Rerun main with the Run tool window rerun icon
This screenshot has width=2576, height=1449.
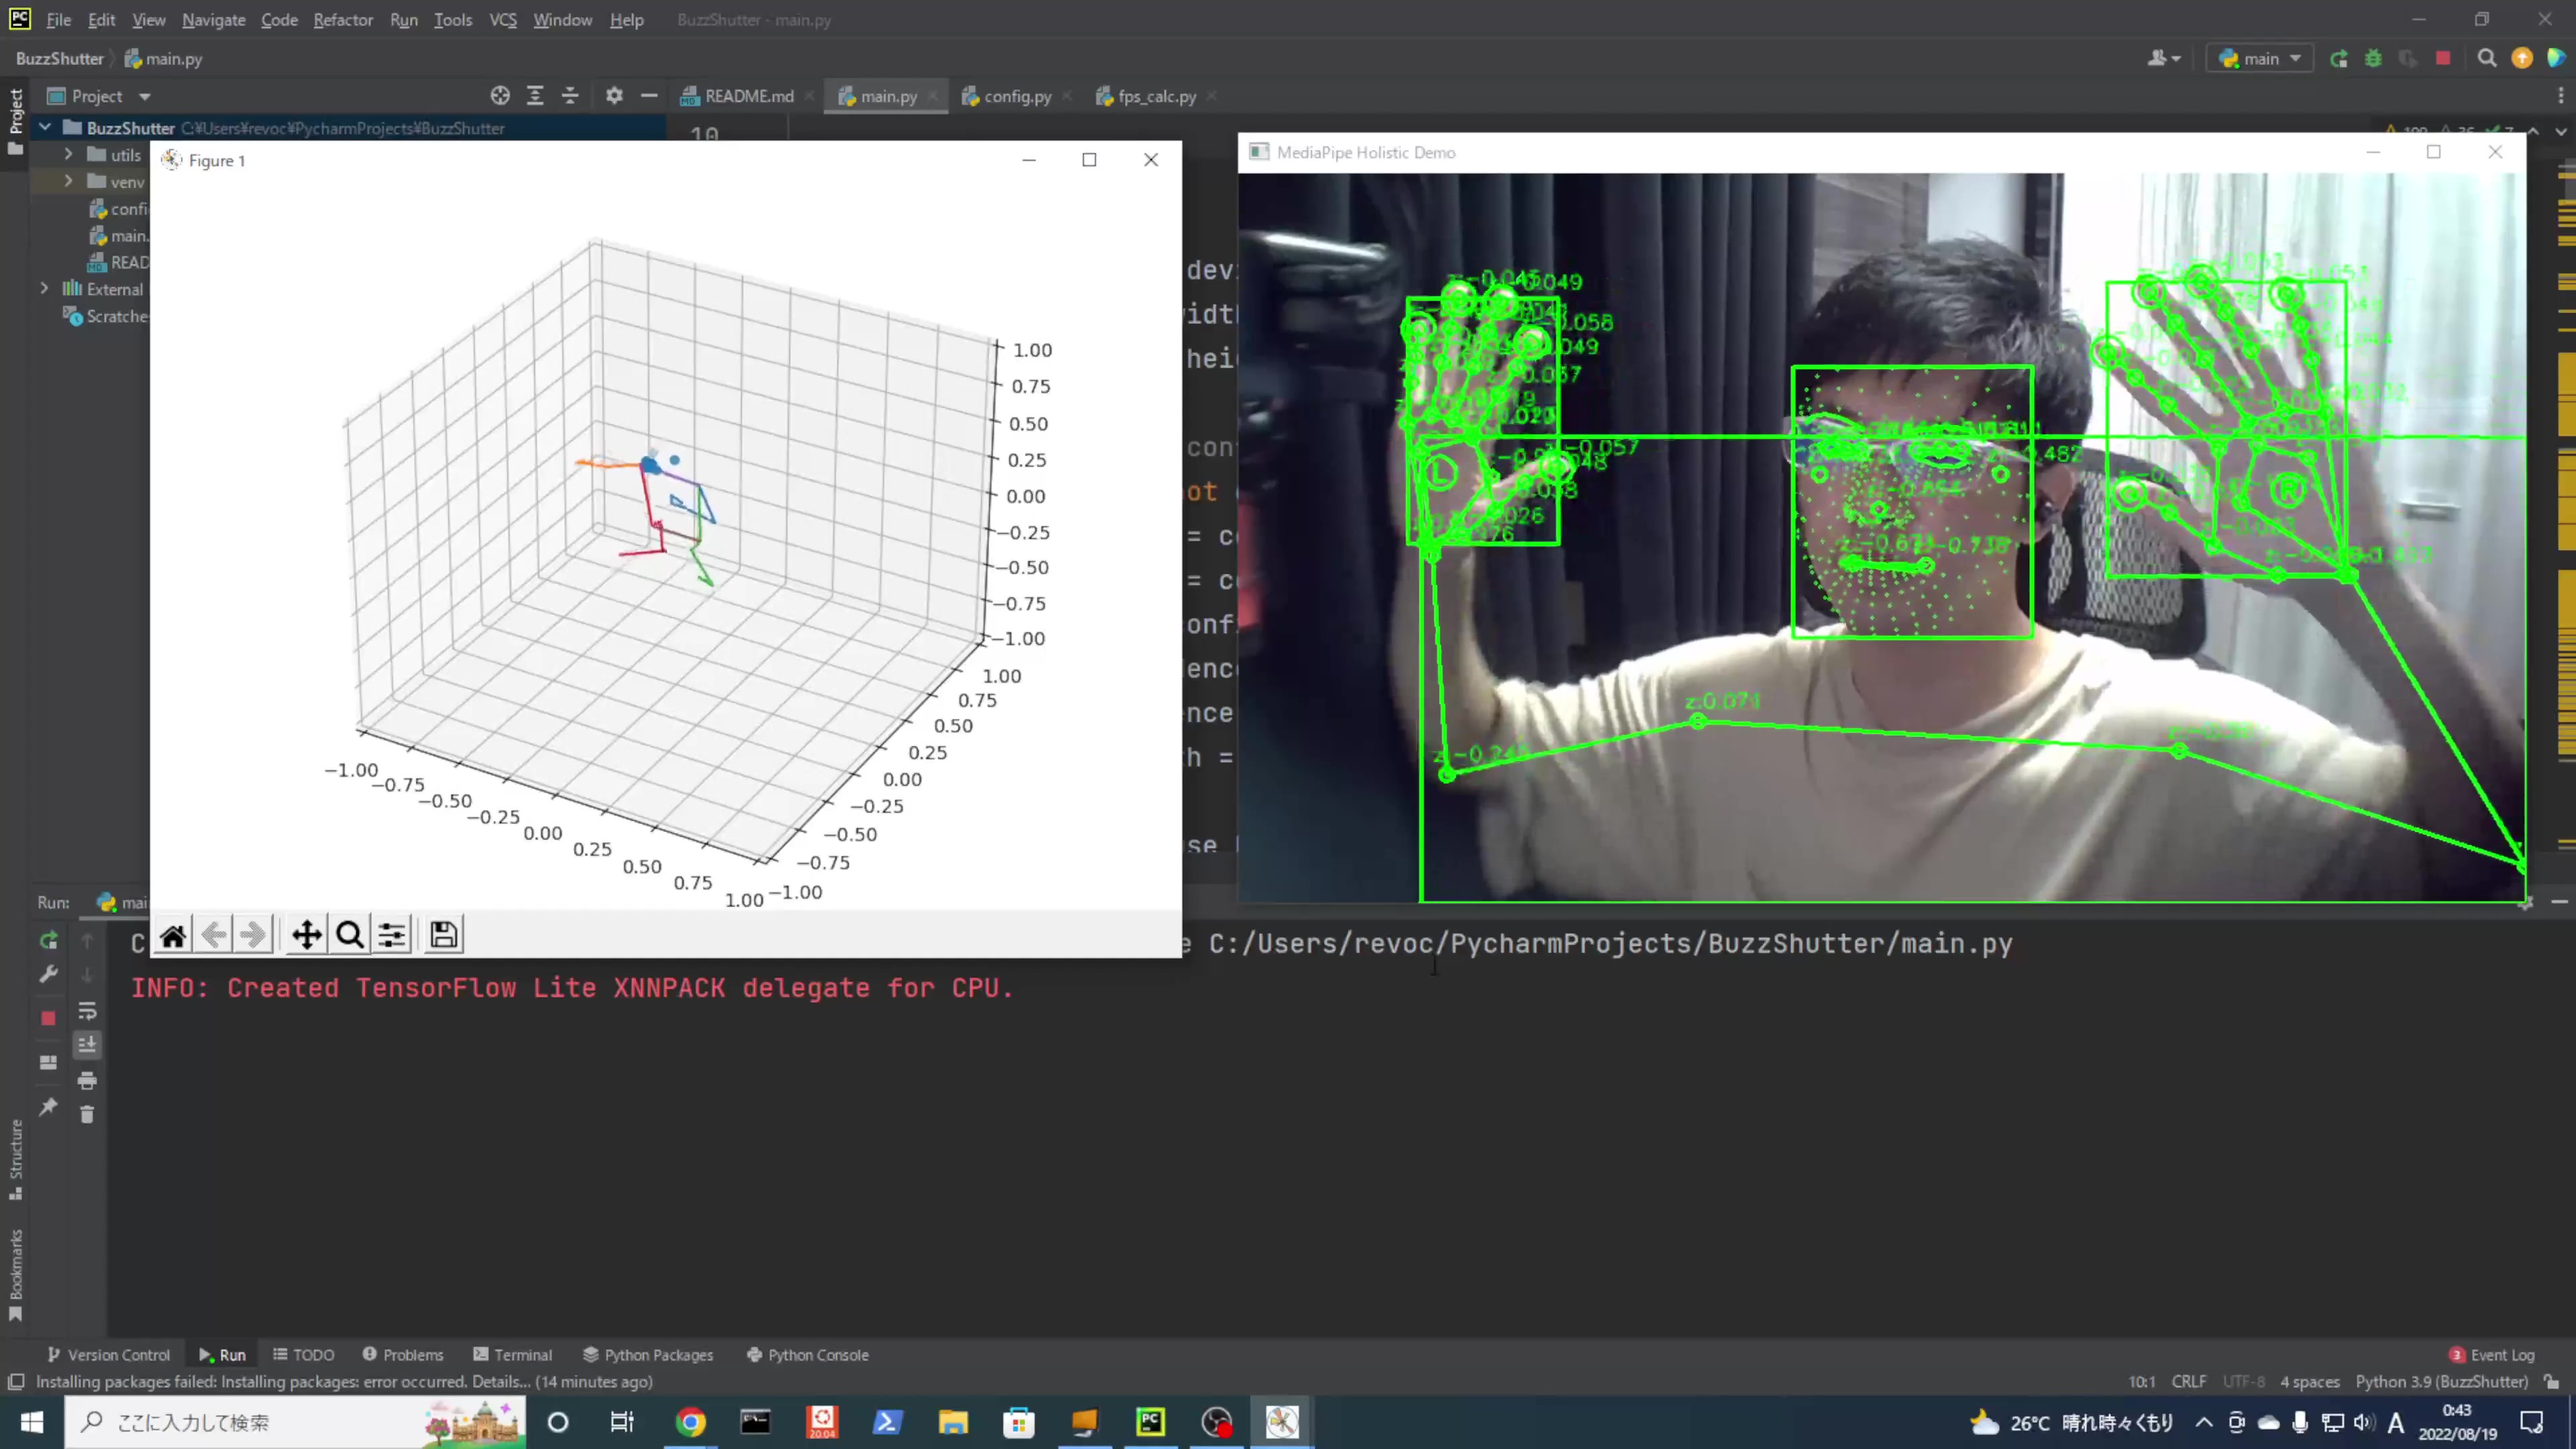point(48,940)
